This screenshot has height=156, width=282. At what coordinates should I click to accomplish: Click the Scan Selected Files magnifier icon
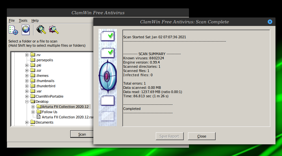pyautogui.click(x=54, y=30)
